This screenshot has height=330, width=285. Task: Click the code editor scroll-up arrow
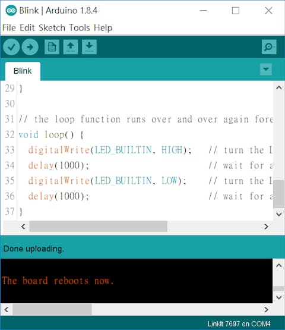click(279, 87)
